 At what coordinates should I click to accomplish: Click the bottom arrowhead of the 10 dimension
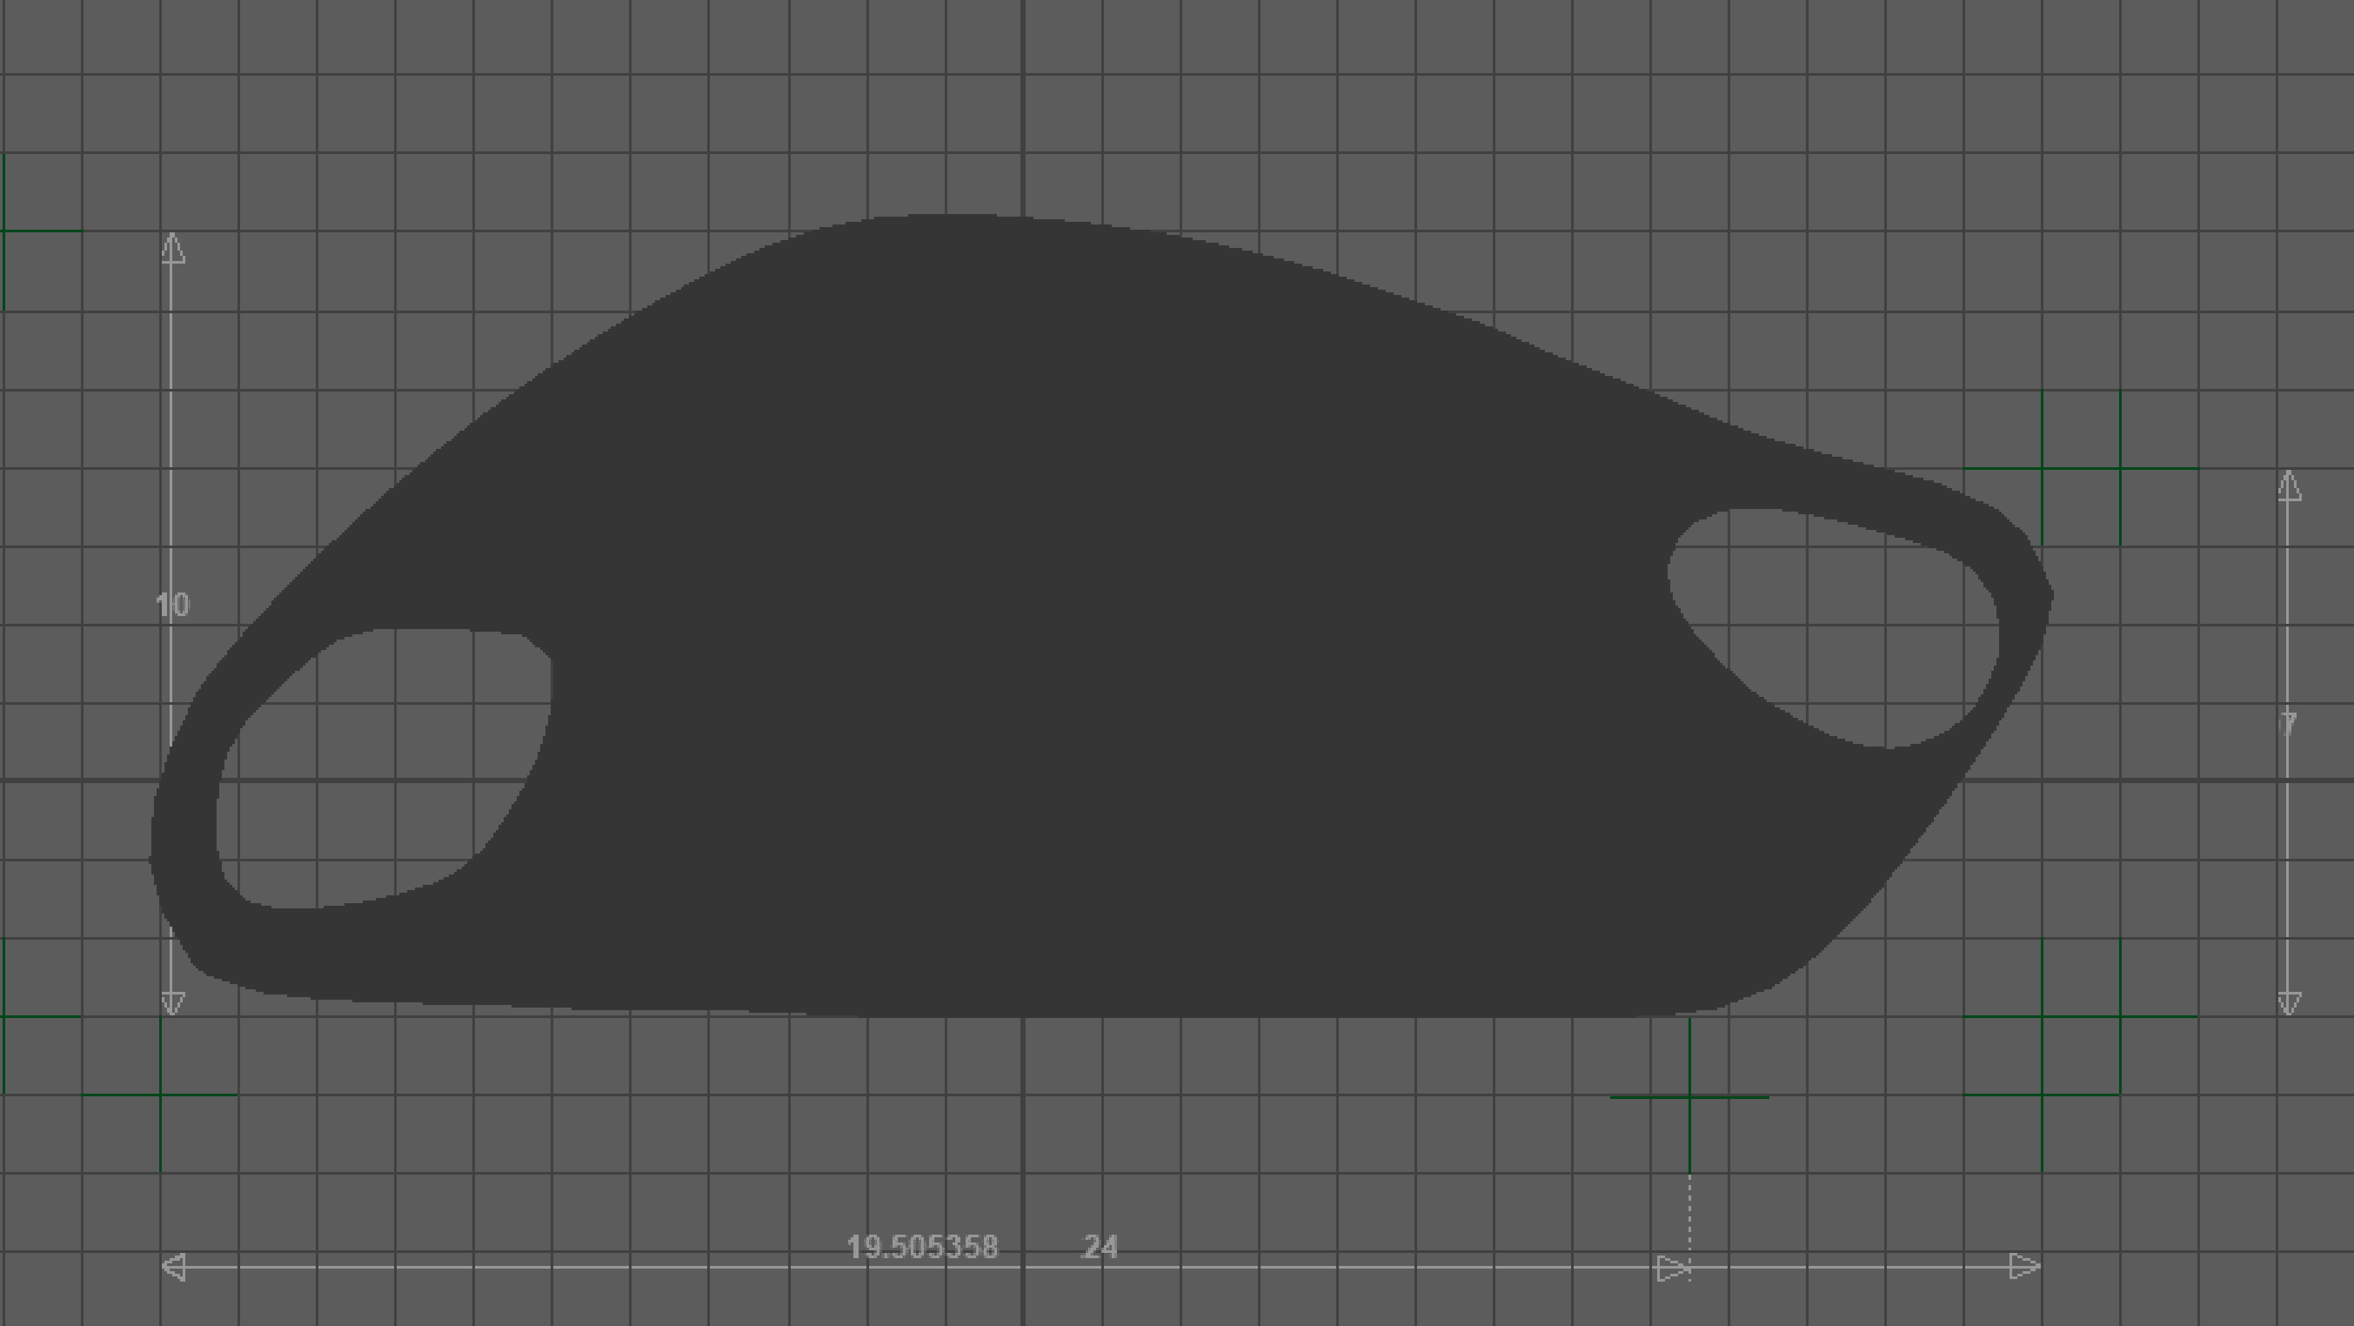[x=173, y=1002]
